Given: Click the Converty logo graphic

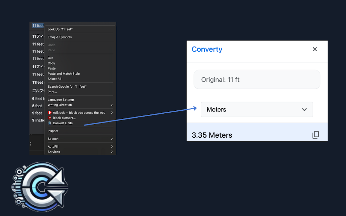Looking at the screenshot, I should click(40, 187).
